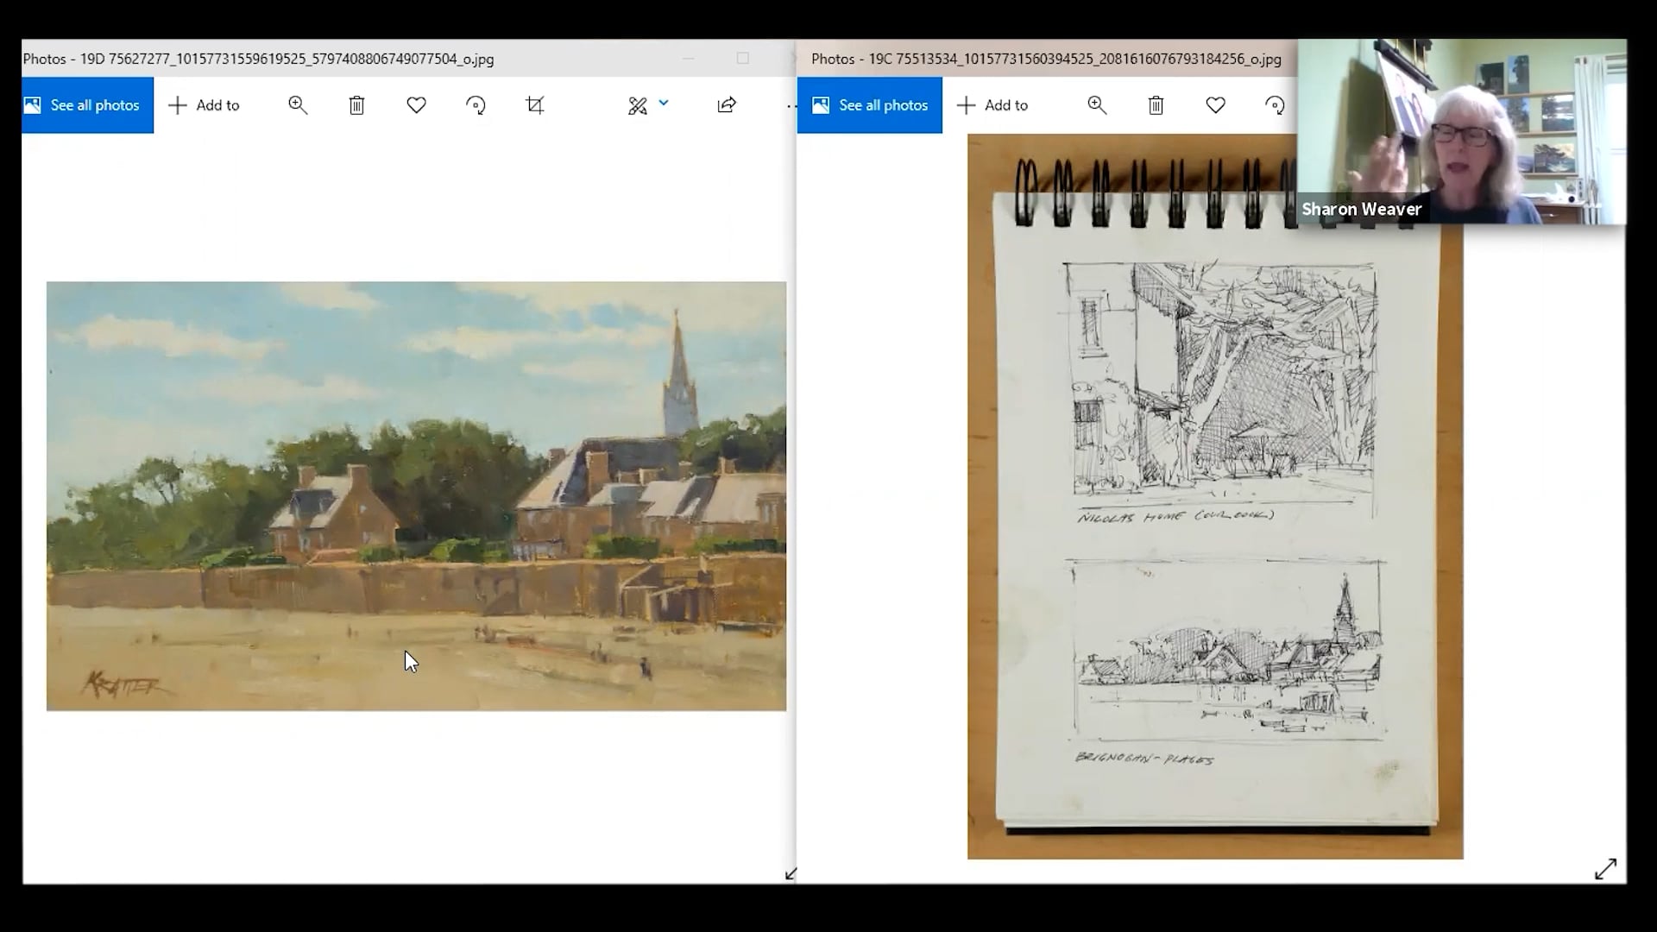This screenshot has height=932, width=1657.
Task: Open Add to menu in right Photos window
Action: [x=992, y=105]
